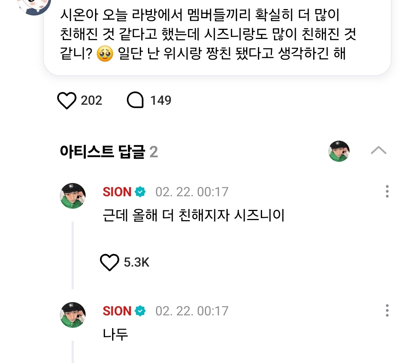Open SION's profile from first reply name
The height and width of the screenshot is (363, 409).
click(117, 192)
